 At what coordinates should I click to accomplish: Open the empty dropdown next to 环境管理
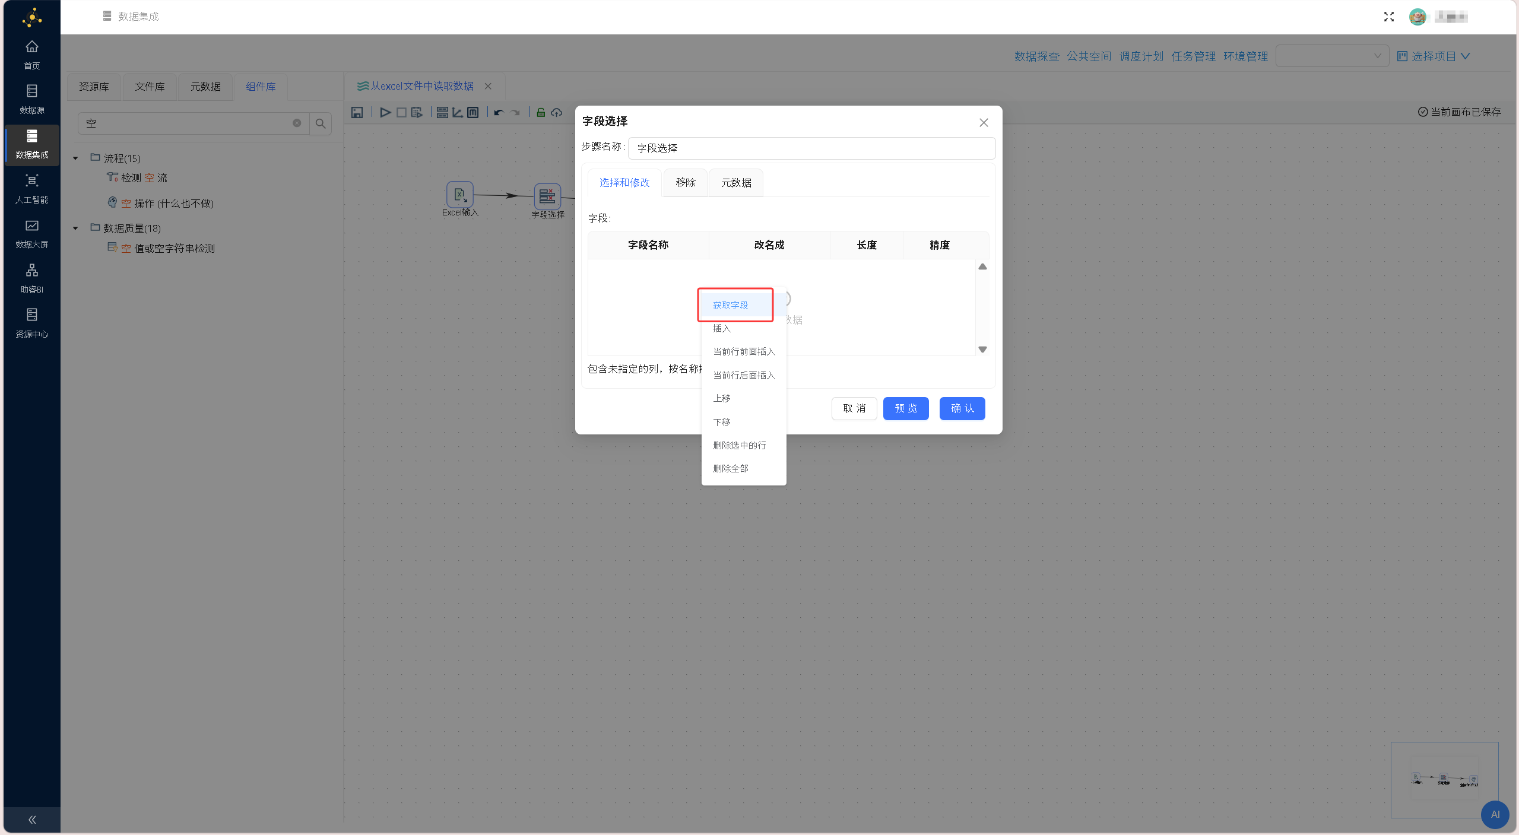[1331, 56]
